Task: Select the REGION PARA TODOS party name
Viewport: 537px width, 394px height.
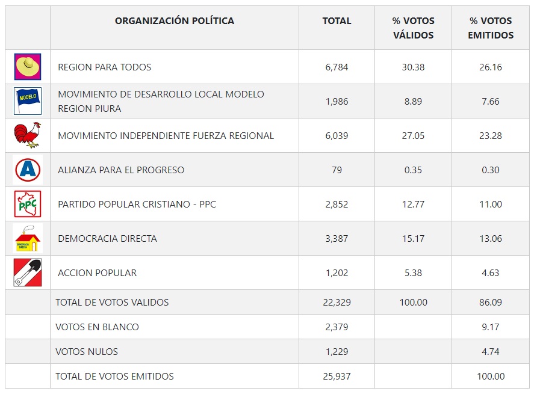Action: click(105, 67)
